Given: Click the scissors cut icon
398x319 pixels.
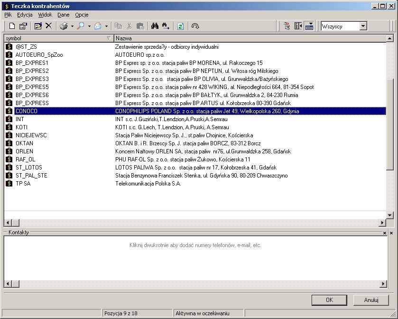Looking at the screenshot, I should (x=129, y=26).
